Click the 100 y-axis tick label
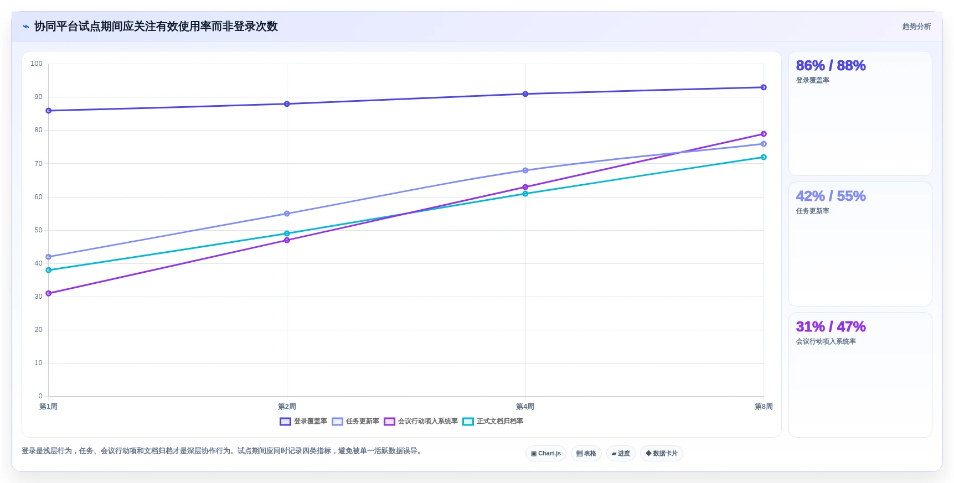The width and height of the screenshot is (954, 483). (x=37, y=64)
